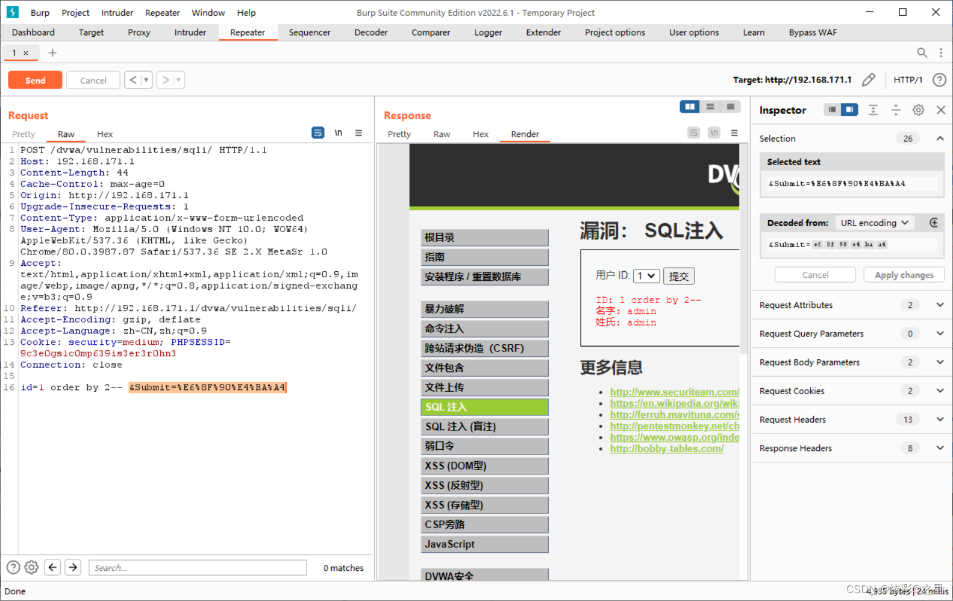Open the Repeater tab options kebab menu
The width and height of the screenshot is (953, 601).
coord(941,53)
